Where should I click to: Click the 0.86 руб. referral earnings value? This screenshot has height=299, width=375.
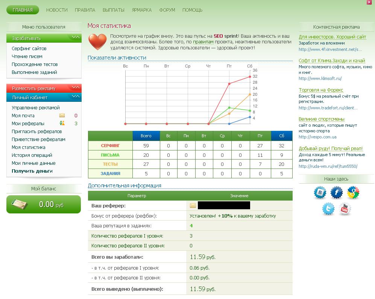point(199,268)
